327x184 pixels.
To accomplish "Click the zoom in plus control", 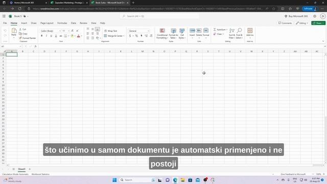I will tap(324, 174).
